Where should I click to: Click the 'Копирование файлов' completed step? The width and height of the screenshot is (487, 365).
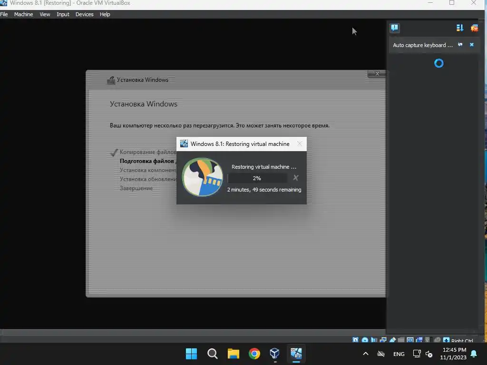148,152
